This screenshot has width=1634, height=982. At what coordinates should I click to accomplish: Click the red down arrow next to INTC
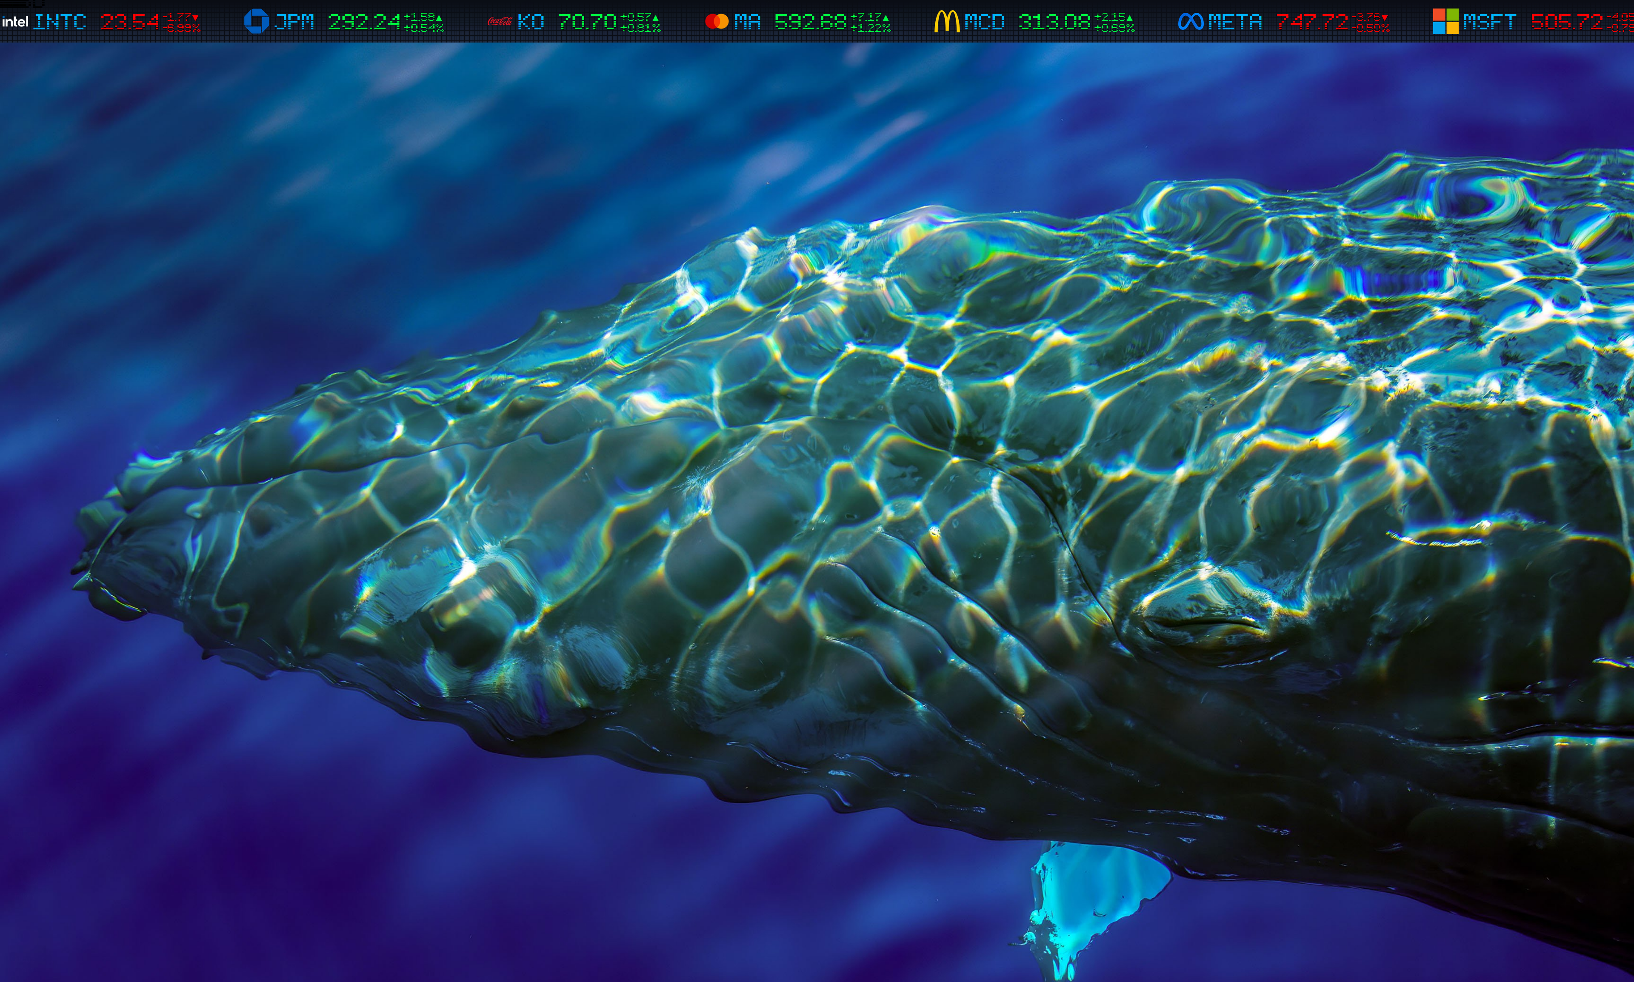pyautogui.click(x=195, y=17)
